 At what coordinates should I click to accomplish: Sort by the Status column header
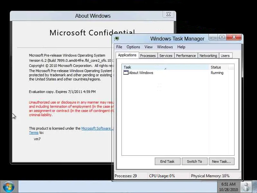point(218,67)
